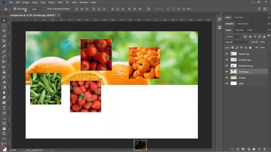This screenshot has width=271, height=152.
Task: Open the Window menu
Action: [84, 3]
